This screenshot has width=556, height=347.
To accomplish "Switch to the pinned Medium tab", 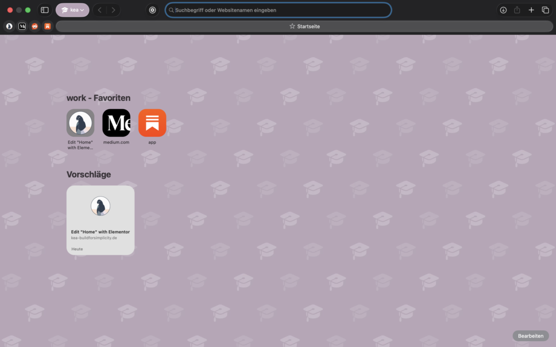I will click(22, 26).
